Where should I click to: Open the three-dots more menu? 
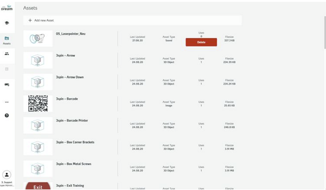tap(7, 102)
